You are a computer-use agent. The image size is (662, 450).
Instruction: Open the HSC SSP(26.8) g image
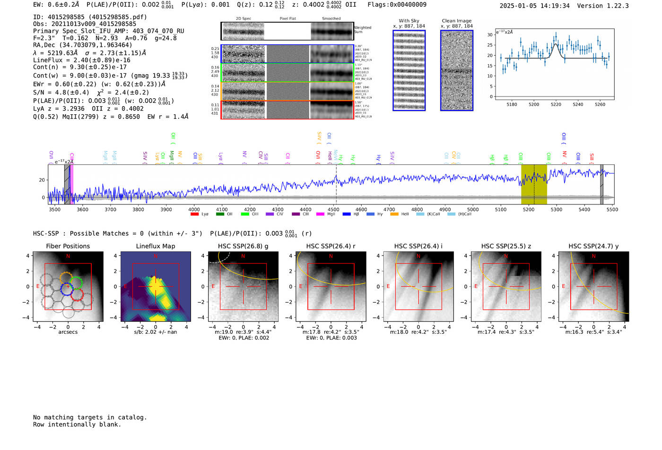[243, 287]
